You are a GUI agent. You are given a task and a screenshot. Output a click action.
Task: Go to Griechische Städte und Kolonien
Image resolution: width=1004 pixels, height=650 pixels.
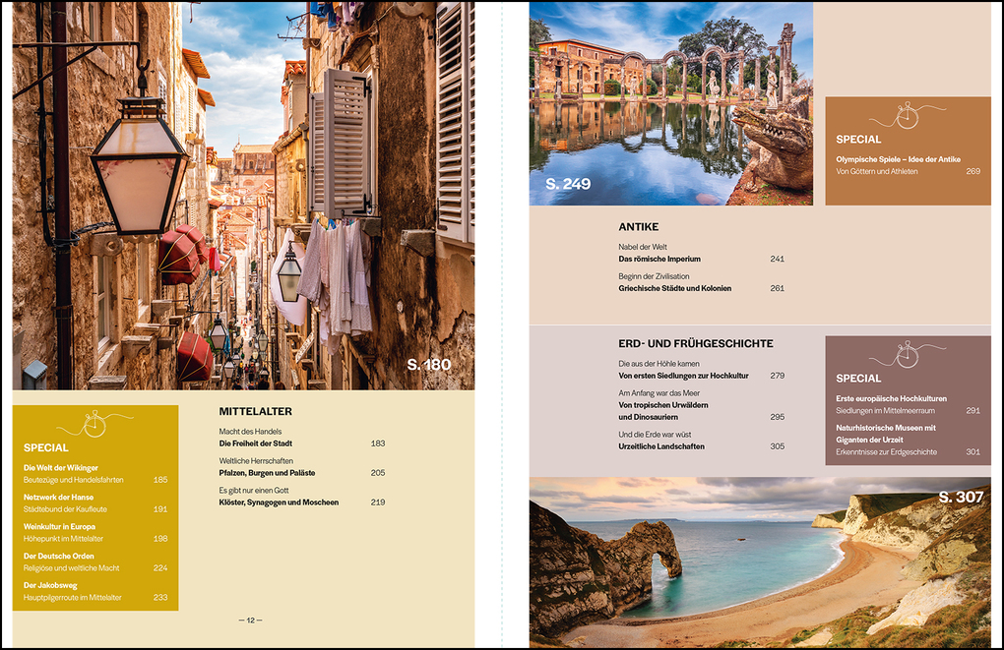click(674, 289)
